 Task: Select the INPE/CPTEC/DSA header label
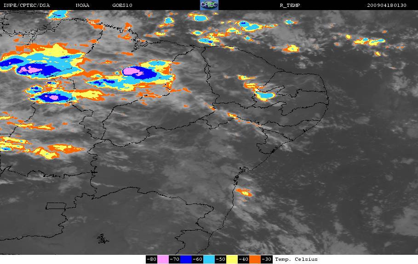[x=26, y=5]
